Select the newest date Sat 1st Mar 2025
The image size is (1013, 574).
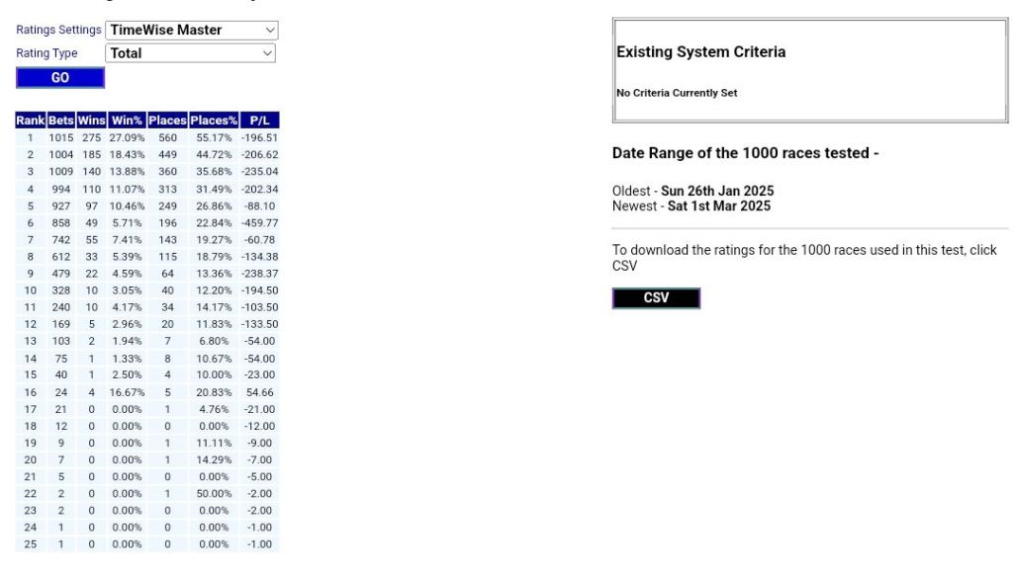click(718, 206)
